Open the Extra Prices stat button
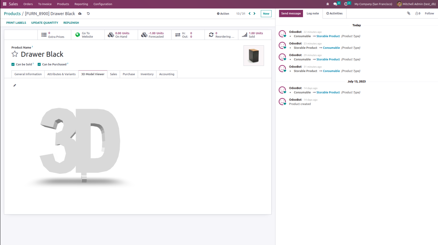The height and width of the screenshot is (245, 438). click(x=54, y=35)
